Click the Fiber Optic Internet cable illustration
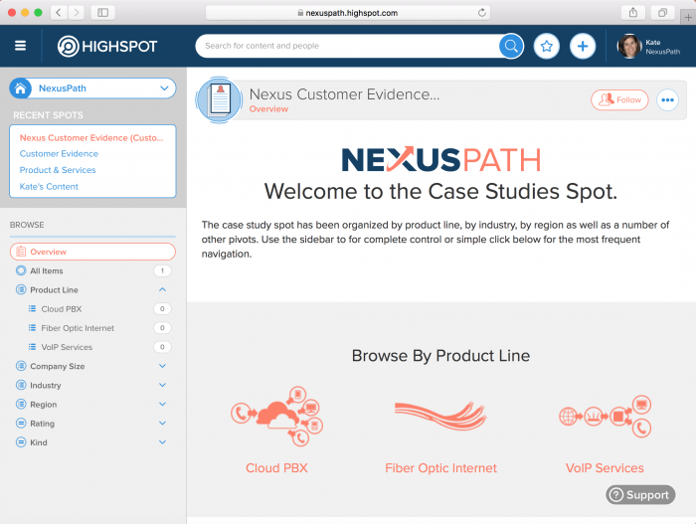This screenshot has height=524, width=696. point(440,416)
